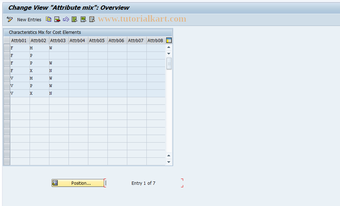This screenshot has height=206, width=340.
Task: Toggle display/change mode pencil icon
Action: [x=9, y=19]
